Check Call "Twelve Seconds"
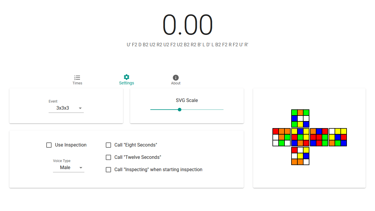 click(108, 157)
